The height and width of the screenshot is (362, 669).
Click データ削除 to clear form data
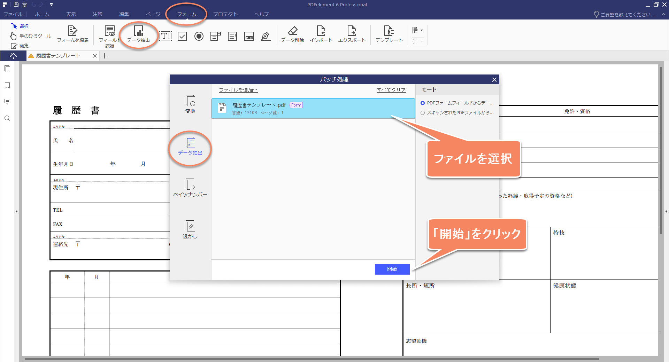292,34
